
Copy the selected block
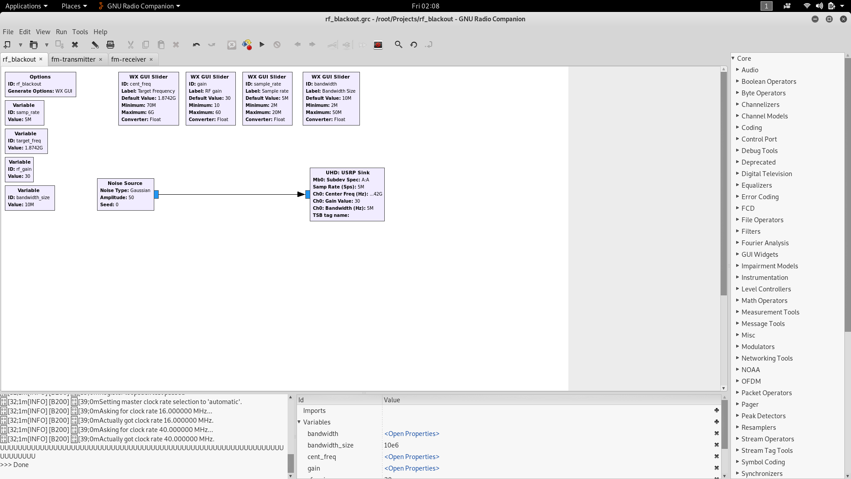(x=145, y=45)
